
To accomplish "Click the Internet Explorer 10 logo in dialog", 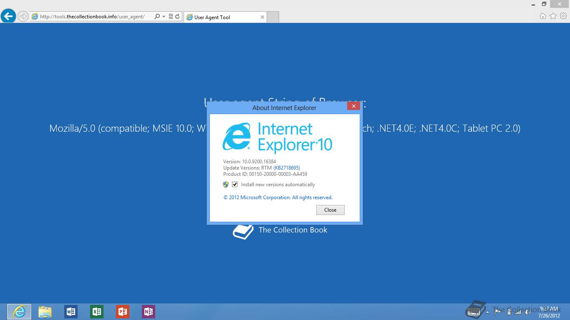I will pos(277,137).
